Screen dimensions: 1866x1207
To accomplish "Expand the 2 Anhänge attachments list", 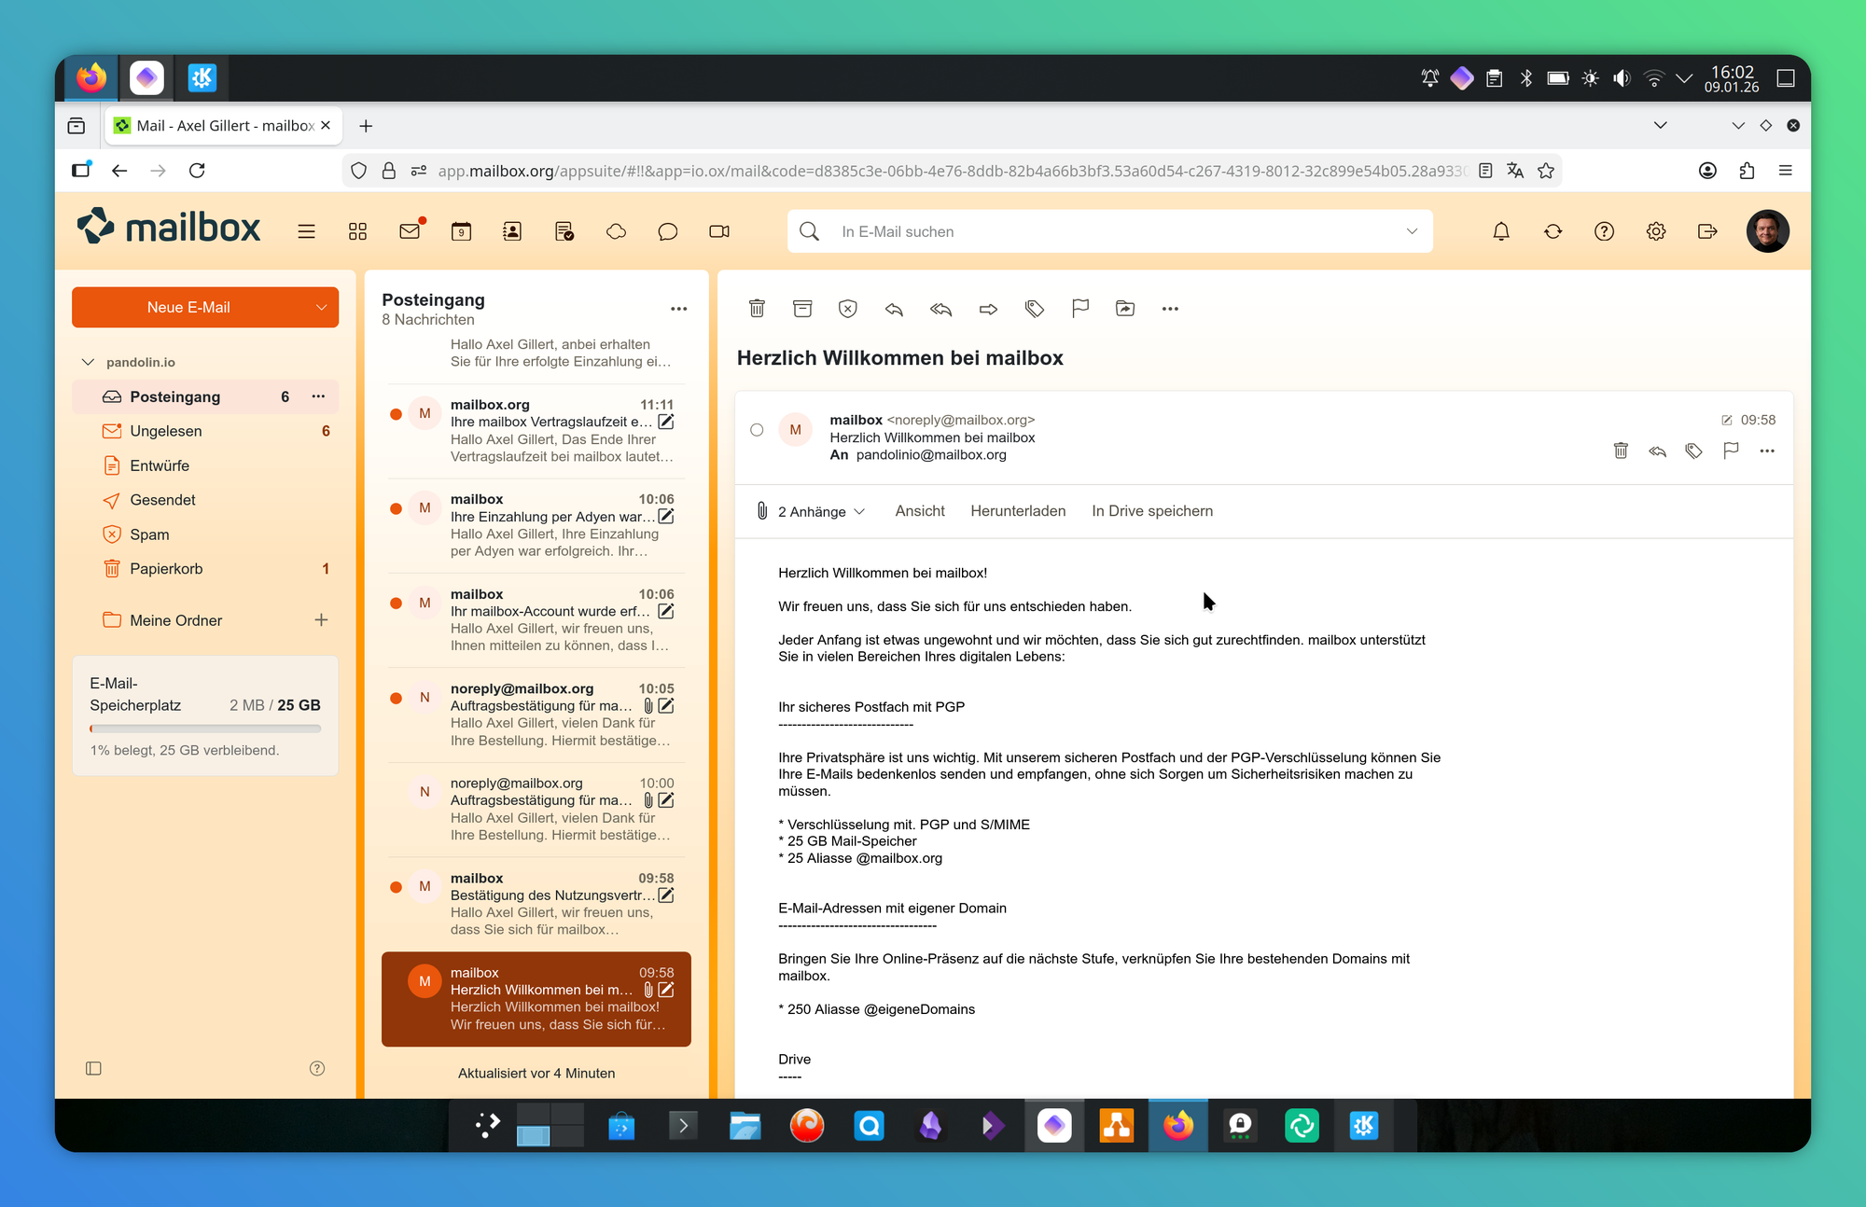I will tap(820, 511).
